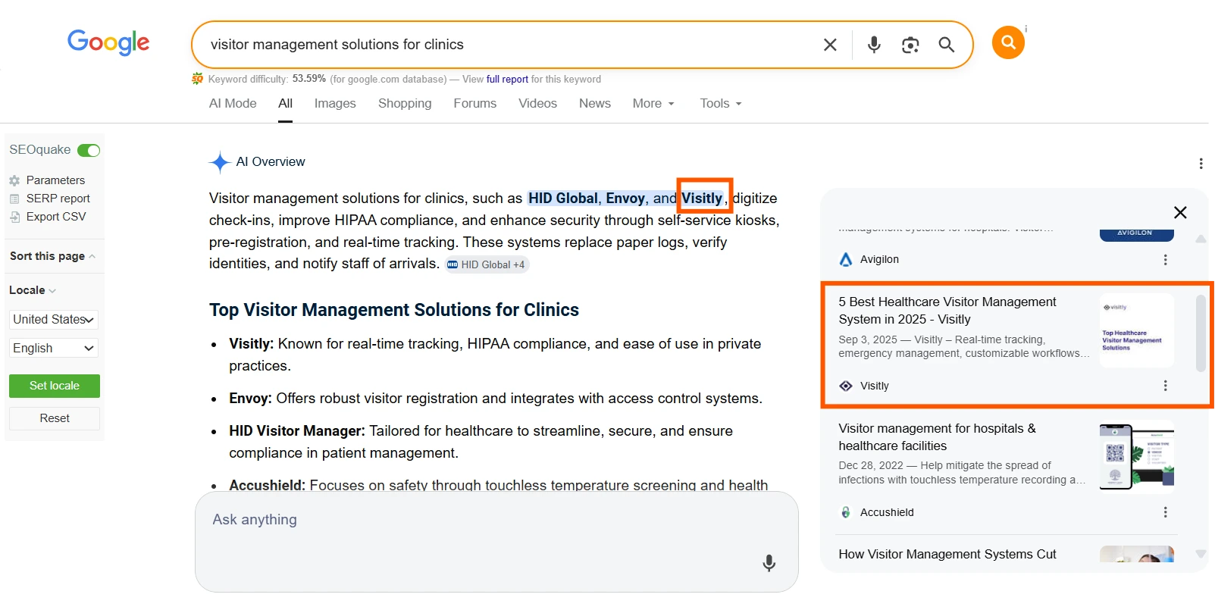Click the Visitly favicon in source card
1215x610 pixels.
pos(846,386)
